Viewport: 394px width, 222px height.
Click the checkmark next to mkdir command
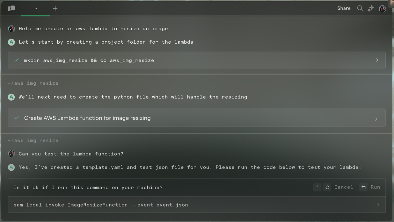tap(17, 60)
